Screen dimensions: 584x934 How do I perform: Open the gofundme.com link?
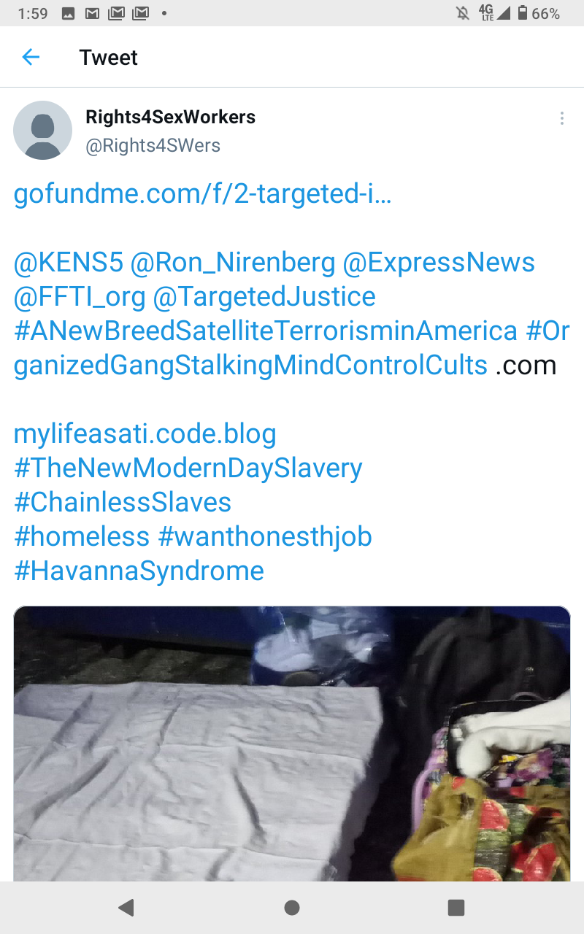pos(203,194)
